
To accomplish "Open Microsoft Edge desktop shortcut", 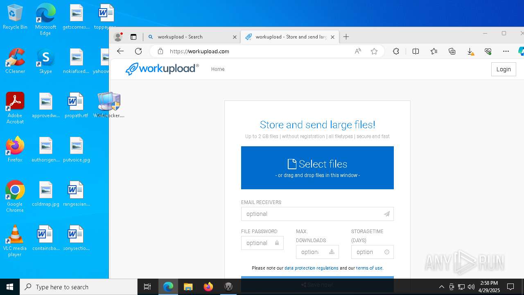I will point(45,19).
